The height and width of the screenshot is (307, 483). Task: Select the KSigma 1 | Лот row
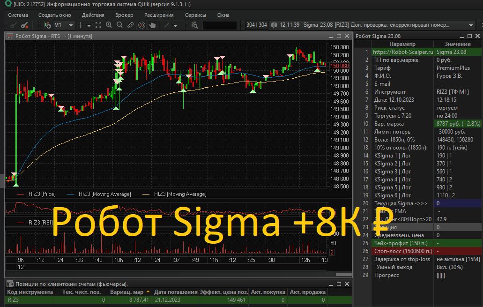point(418,156)
